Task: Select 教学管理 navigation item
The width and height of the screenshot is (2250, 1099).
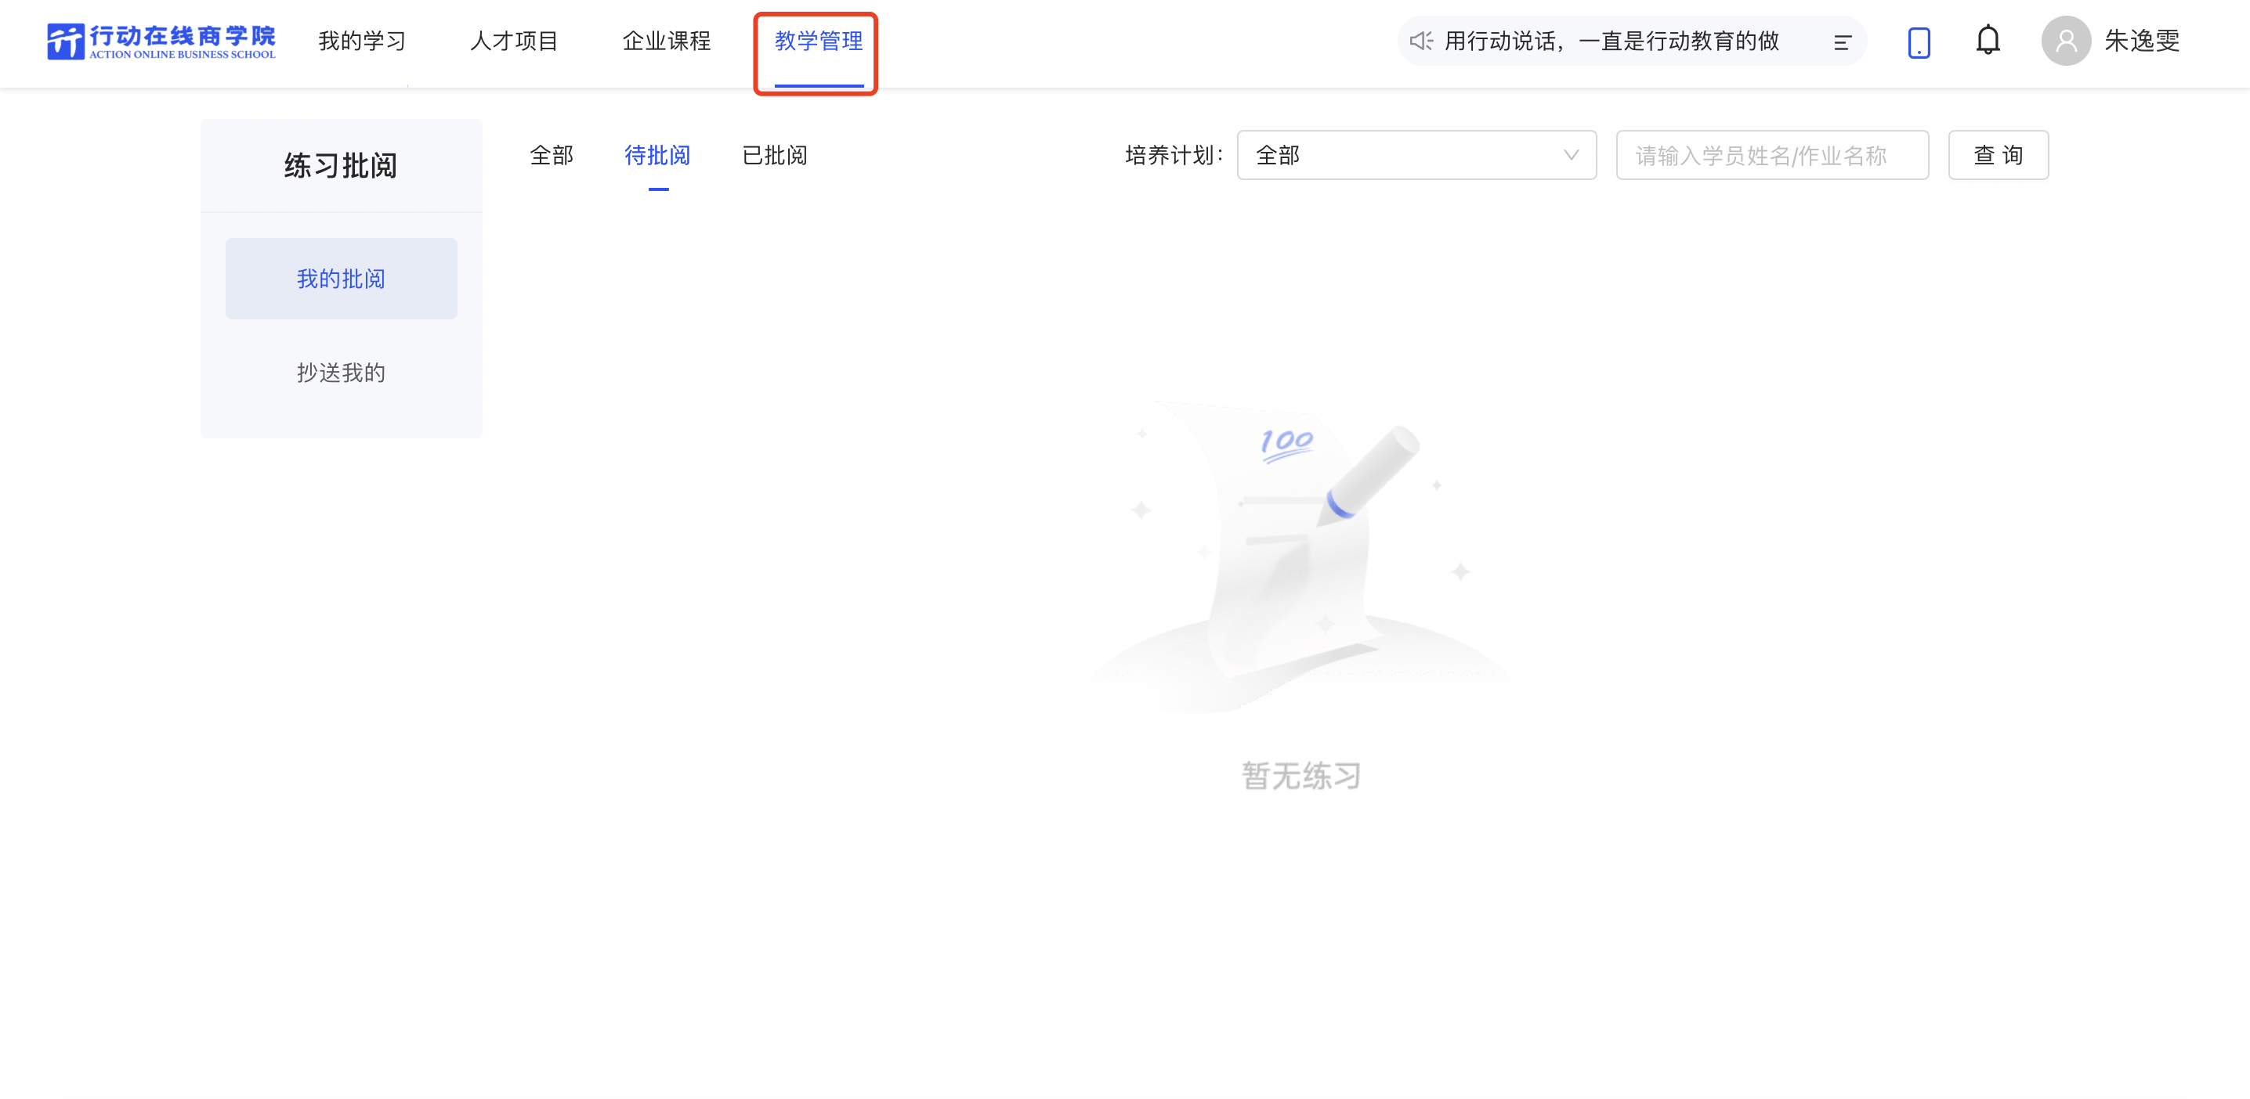Action: tap(819, 41)
